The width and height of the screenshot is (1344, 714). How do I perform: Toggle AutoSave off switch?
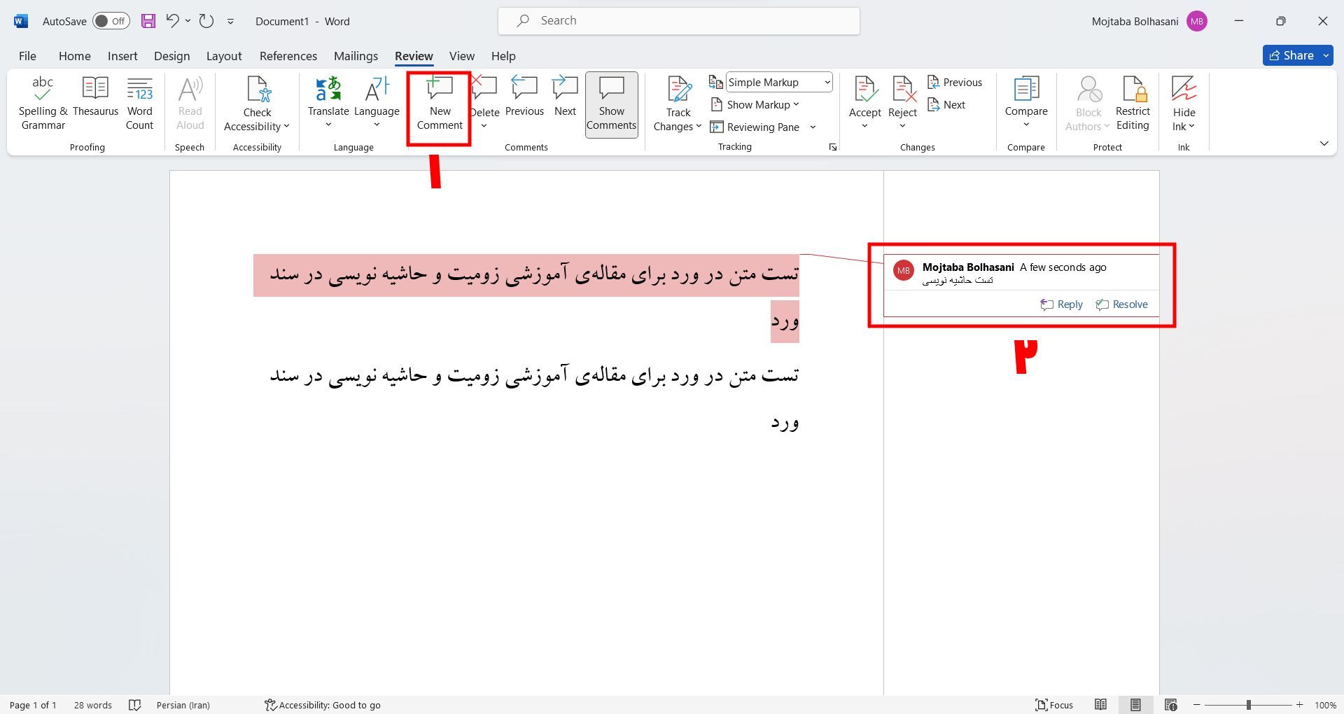111,21
